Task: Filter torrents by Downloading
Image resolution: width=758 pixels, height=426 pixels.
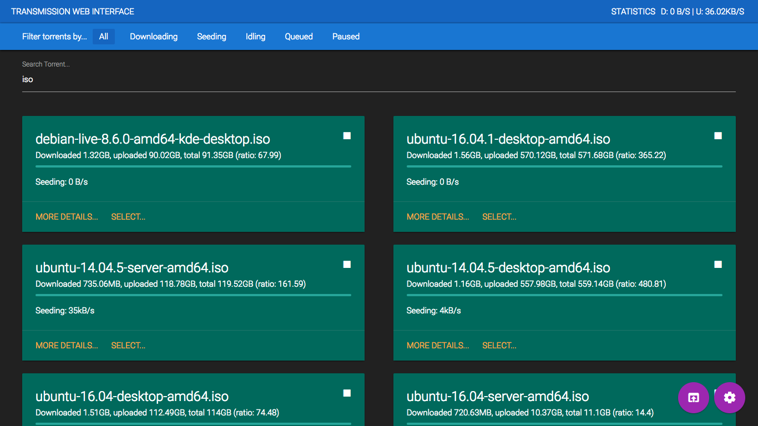Action: click(154, 37)
